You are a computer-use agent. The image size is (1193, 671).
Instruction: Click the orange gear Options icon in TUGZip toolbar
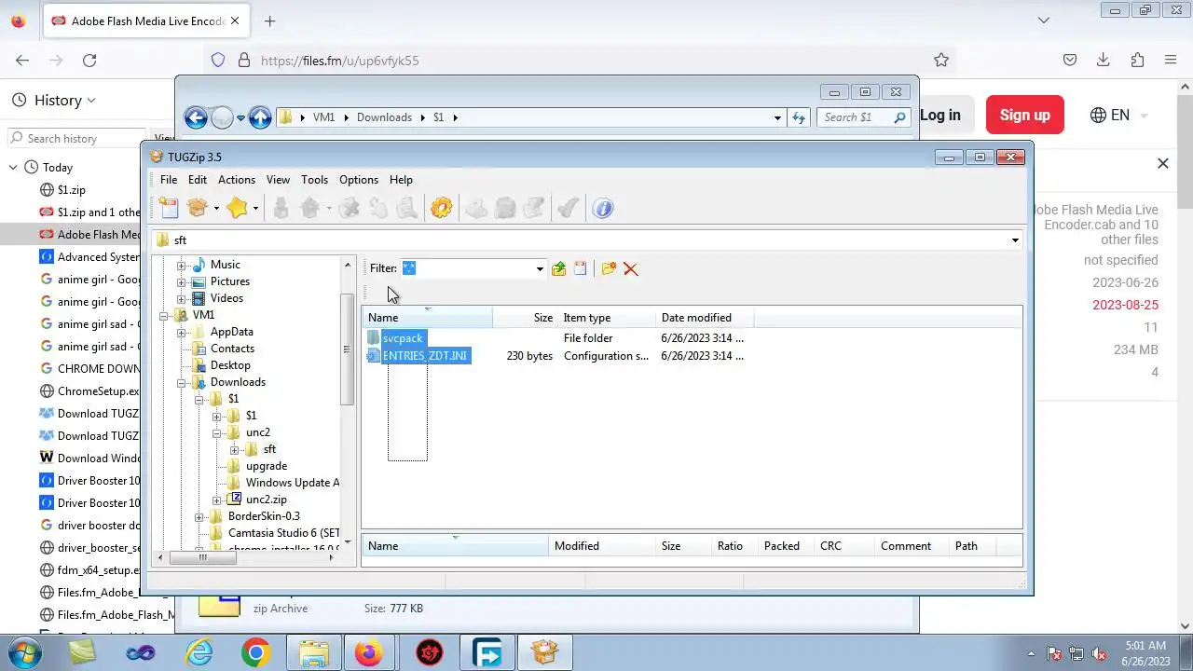(x=442, y=208)
